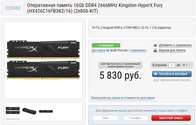Open 'Версия для печати' link
The width and height of the screenshot is (196, 125).
pyautogui.click(x=172, y=50)
